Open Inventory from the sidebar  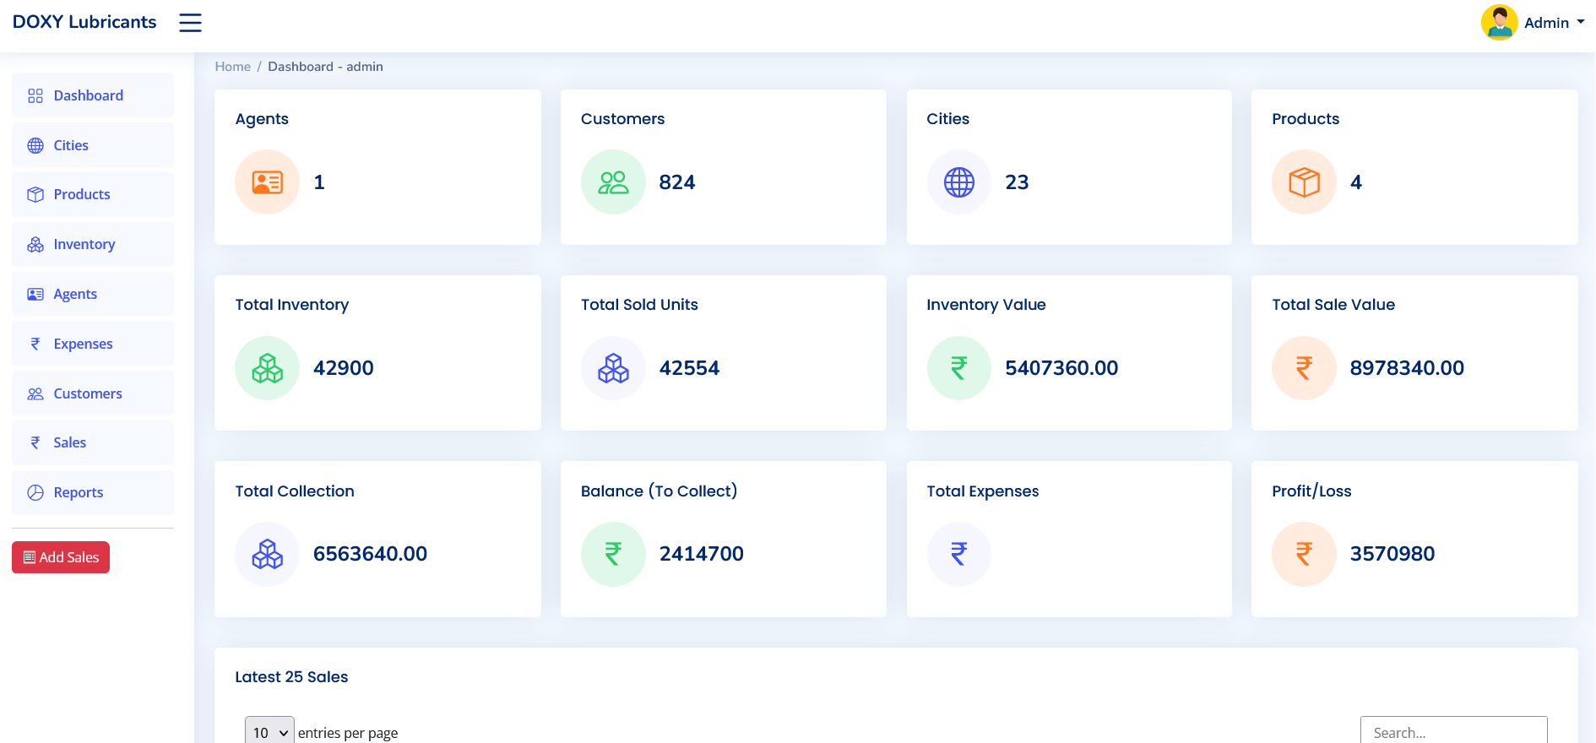pyautogui.click(x=84, y=244)
